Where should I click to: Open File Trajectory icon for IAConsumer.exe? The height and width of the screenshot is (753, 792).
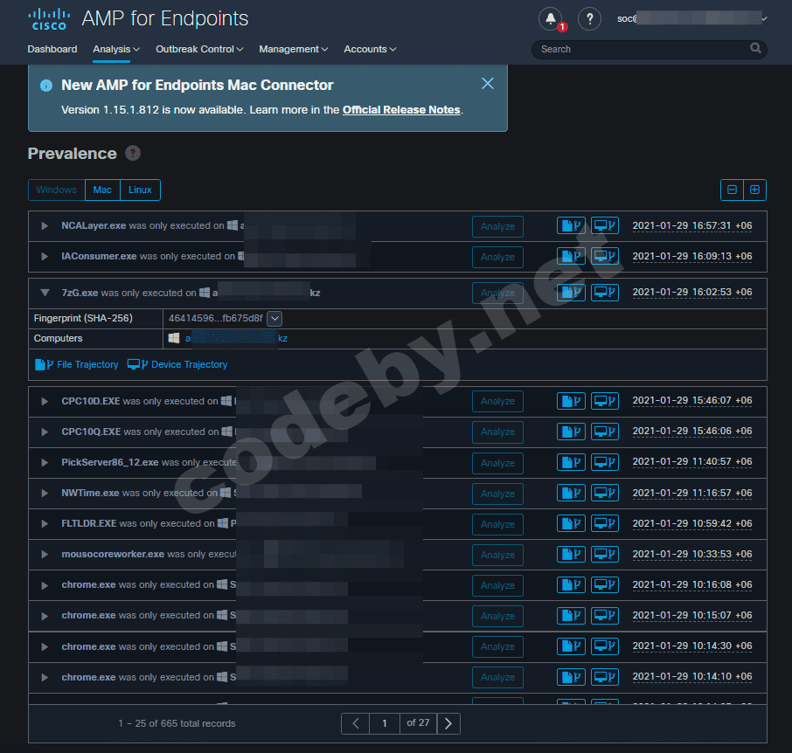(x=571, y=256)
